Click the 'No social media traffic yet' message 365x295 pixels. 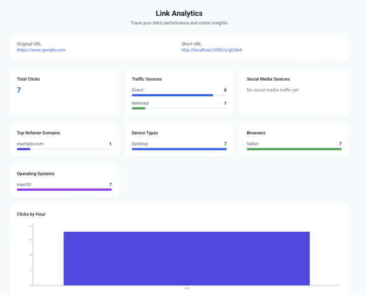[272, 90]
